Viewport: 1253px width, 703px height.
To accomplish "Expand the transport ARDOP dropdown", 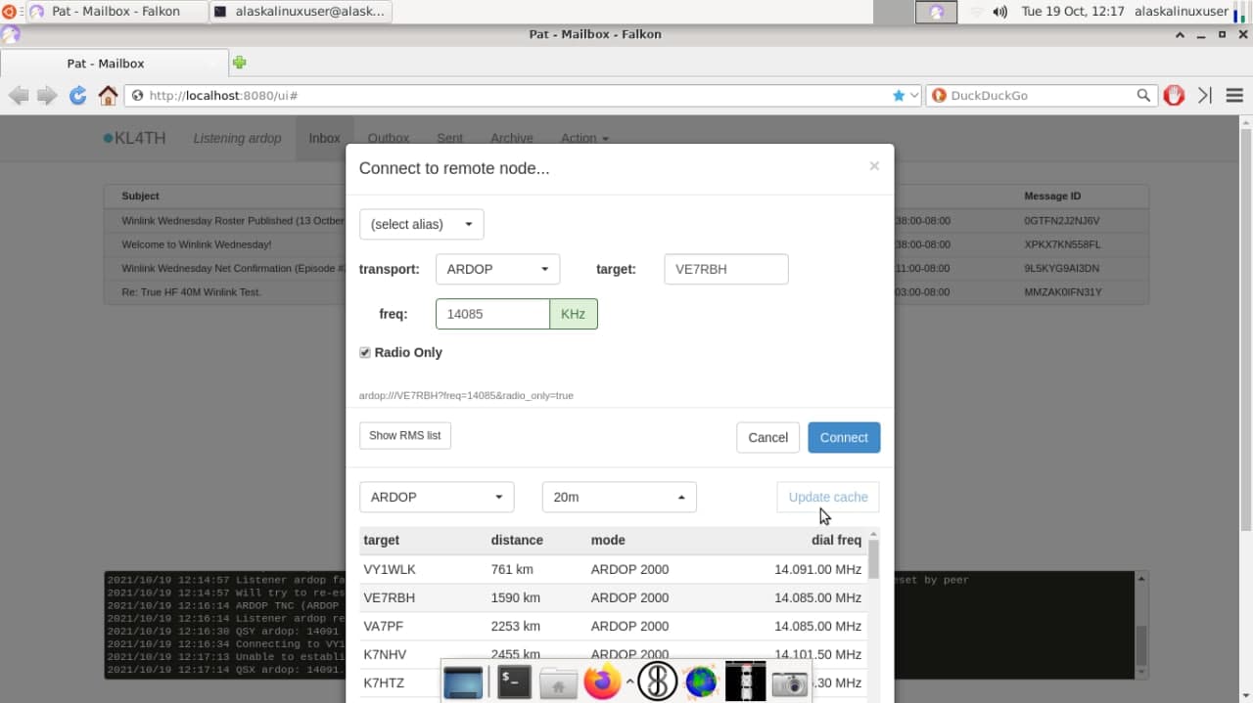I will 497,269.
